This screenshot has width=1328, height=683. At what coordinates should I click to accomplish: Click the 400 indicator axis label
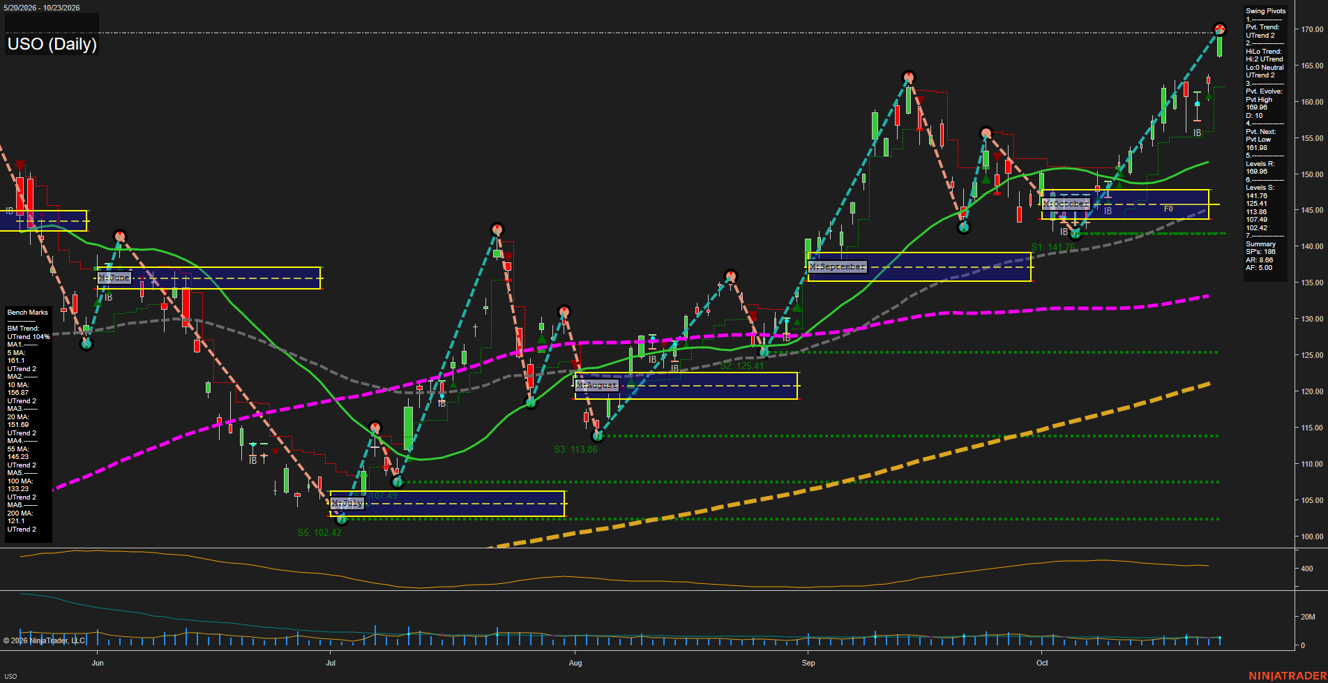click(x=1307, y=569)
